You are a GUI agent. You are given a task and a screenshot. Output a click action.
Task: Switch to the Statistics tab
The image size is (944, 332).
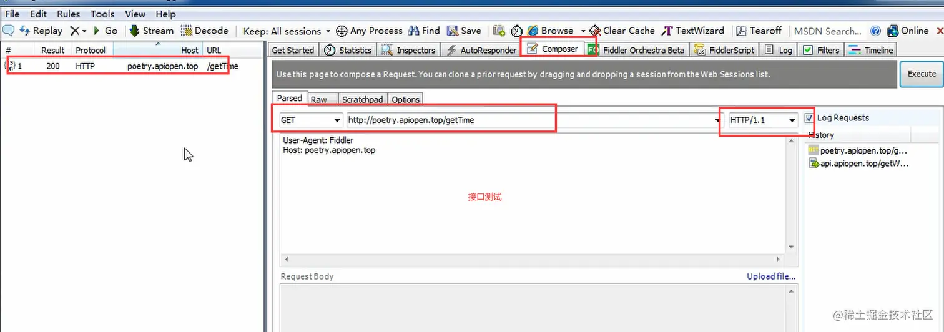tap(348, 50)
